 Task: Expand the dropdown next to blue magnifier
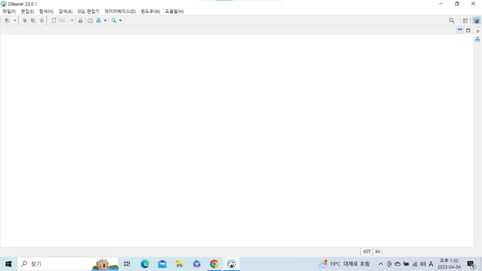click(120, 20)
